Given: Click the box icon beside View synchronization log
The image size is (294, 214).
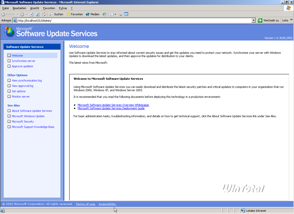Looking at the screenshot, I should tap(9, 80).
